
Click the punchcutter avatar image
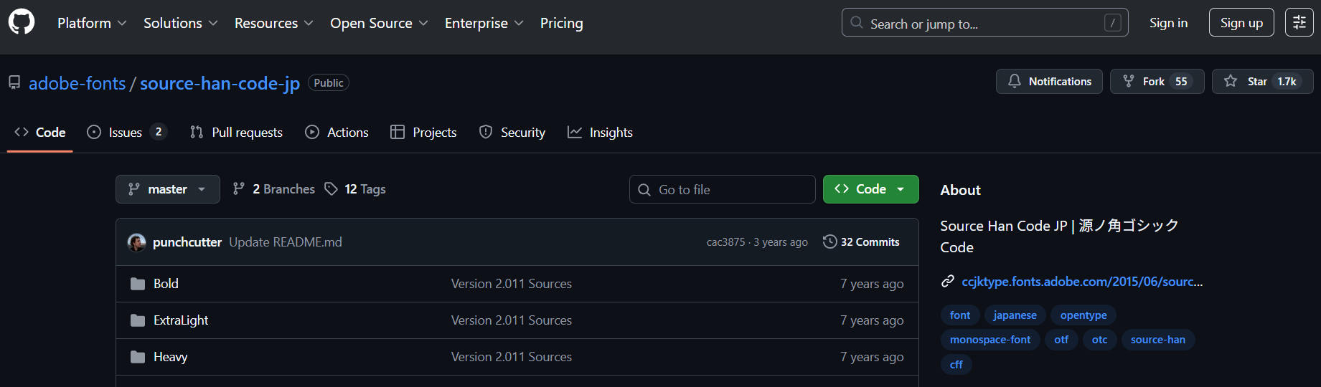pos(136,242)
